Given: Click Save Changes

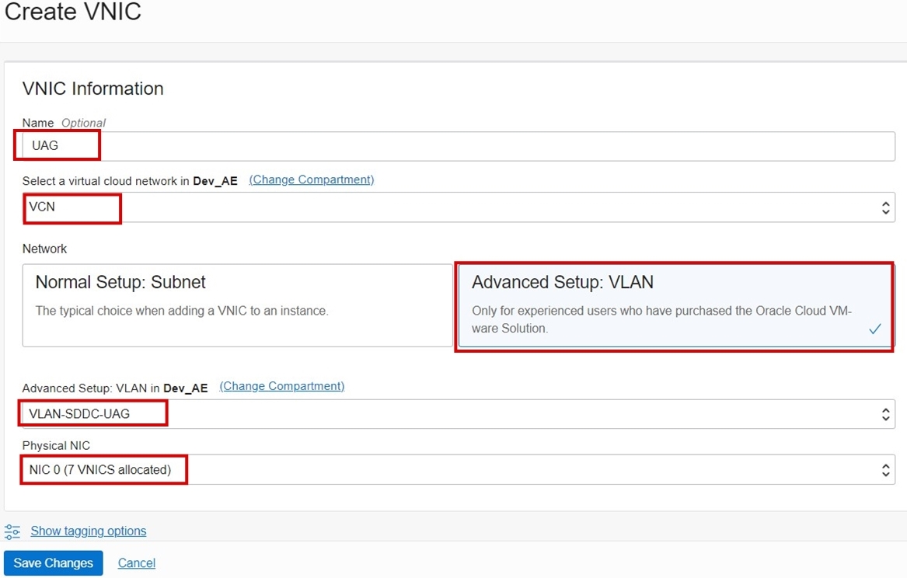Looking at the screenshot, I should [53, 562].
